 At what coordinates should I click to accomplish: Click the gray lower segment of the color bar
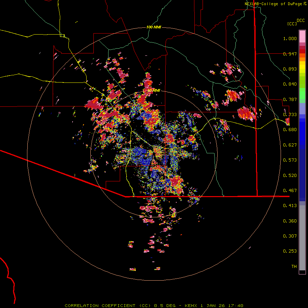click(x=302, y=238)
